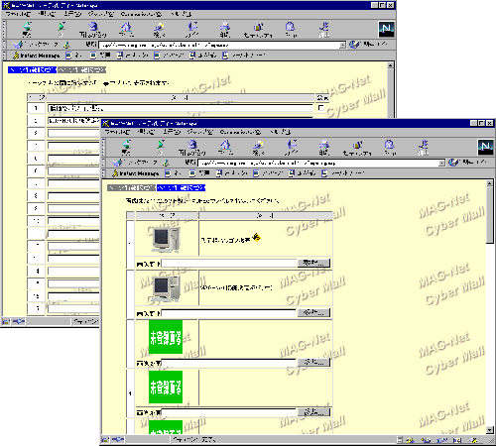Click Browse button under first green placeholder image
This screenshot has height=446, width=496.
click(313, 363)
